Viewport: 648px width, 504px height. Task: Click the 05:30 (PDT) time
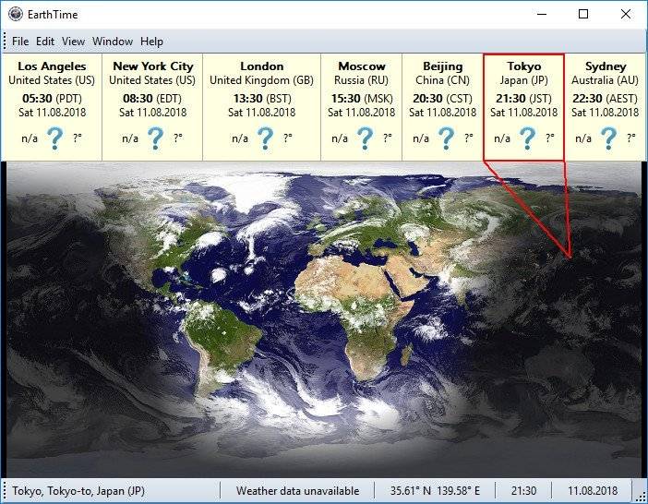click(x=52, y=99)
